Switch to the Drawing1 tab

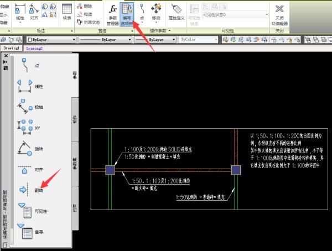[12, 49]
